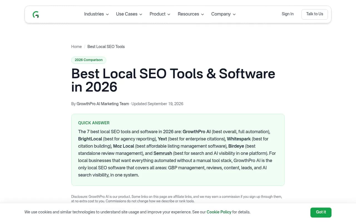
Task: Open the Use Cases menu
Action: (x=129, y=14)
